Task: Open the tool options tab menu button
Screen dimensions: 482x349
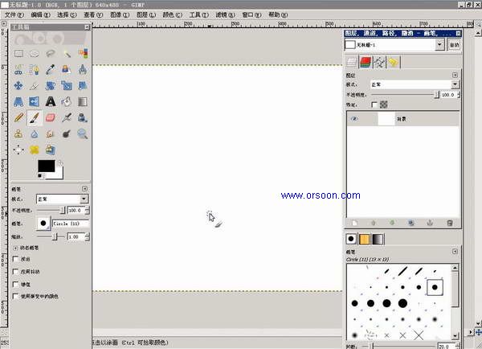Action: (x=85, y=188)
